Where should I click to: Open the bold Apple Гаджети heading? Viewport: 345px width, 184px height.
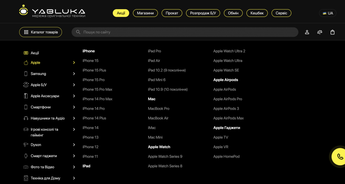(227, 128)
